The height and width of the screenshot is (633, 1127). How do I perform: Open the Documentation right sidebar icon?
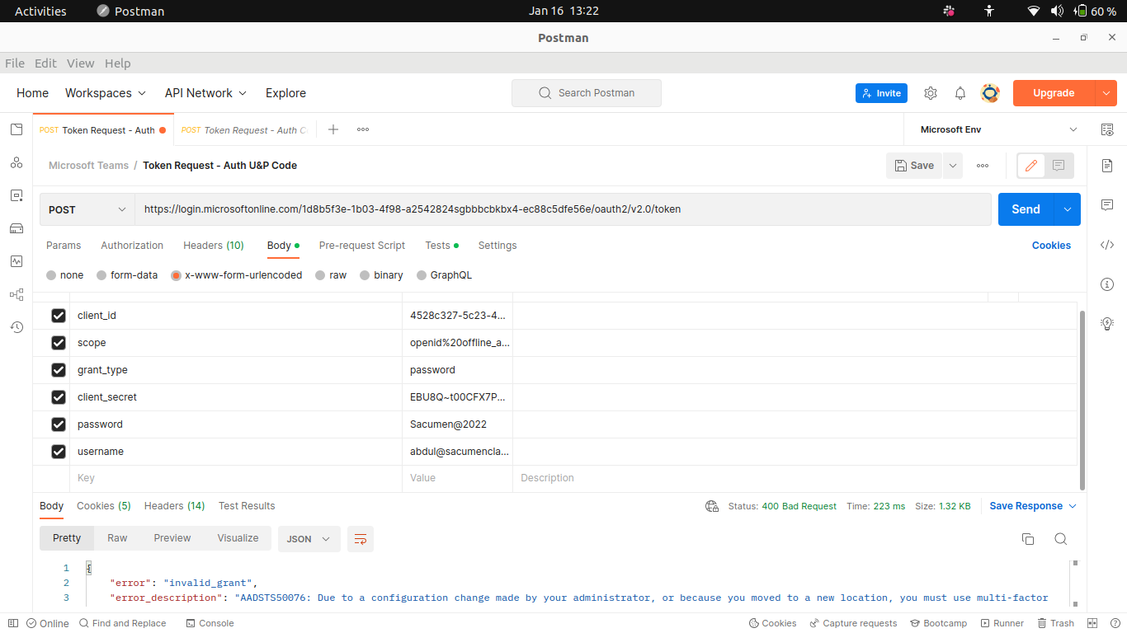(1107, 166)
